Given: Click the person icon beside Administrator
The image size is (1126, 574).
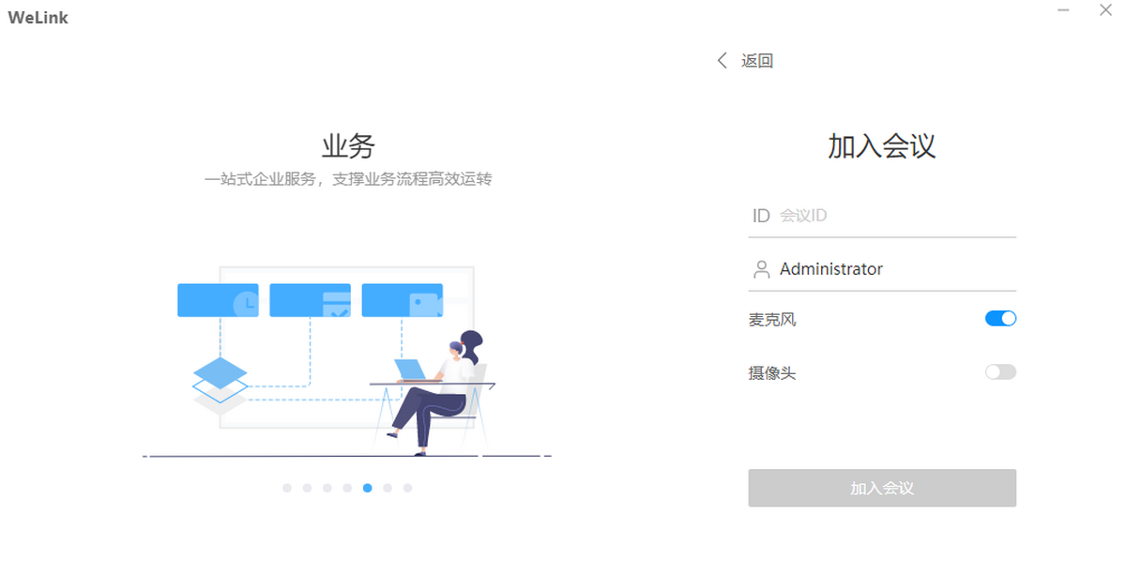Looking at the screenshot, I should pyautogui.click(x=761, y=270).
